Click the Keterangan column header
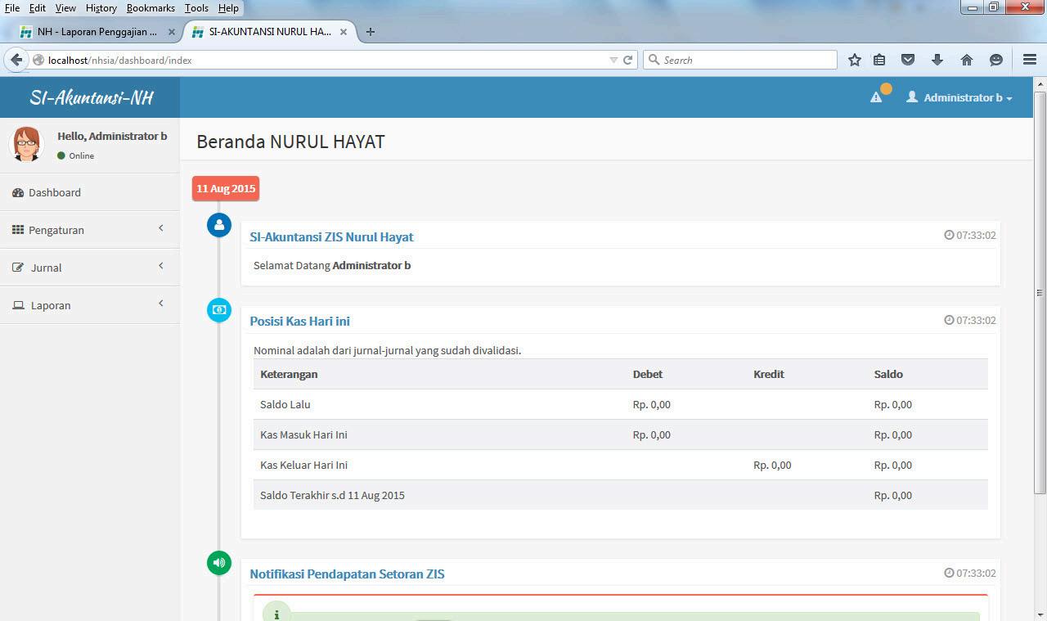The width and height of the screenshot is (1047, 621). point(289,374)
